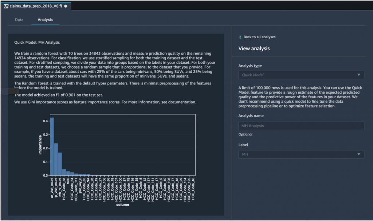The image size is (373, 221).
Task: Click the 'ip_visit_count' x-axis label
Action: [56, 188]
